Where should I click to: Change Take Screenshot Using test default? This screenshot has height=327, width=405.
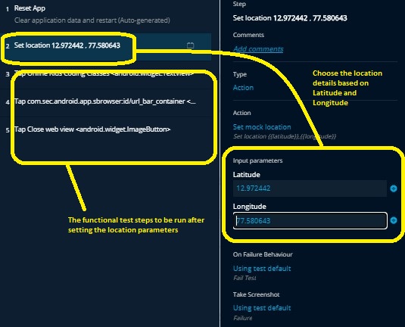tap(262, 308)
